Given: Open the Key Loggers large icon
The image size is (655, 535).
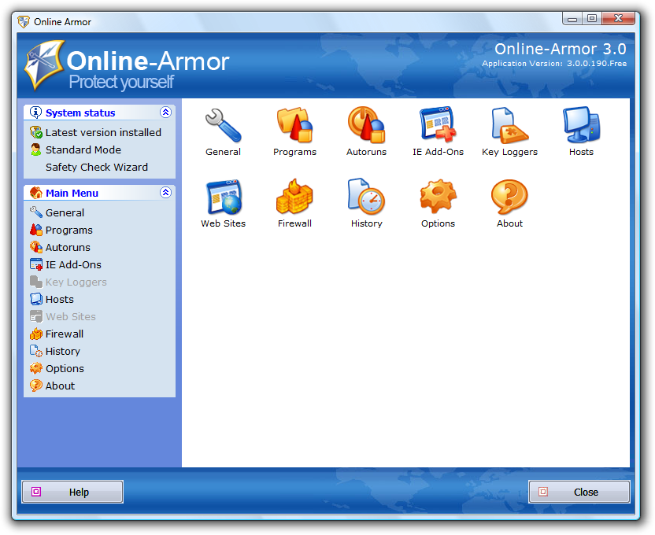Looking at the screenshot, I should (509, 125).
